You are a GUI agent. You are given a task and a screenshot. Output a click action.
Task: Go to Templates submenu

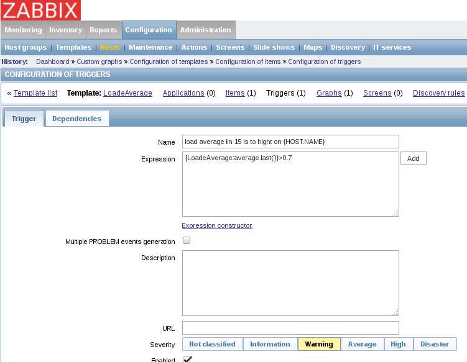(x=73, y=47)
